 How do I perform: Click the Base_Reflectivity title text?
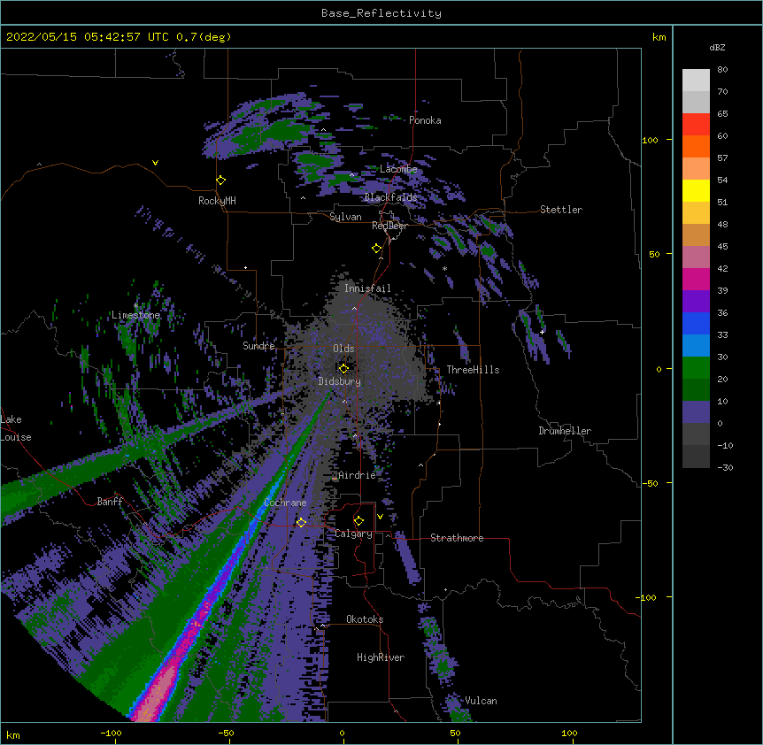coord(381,13)
